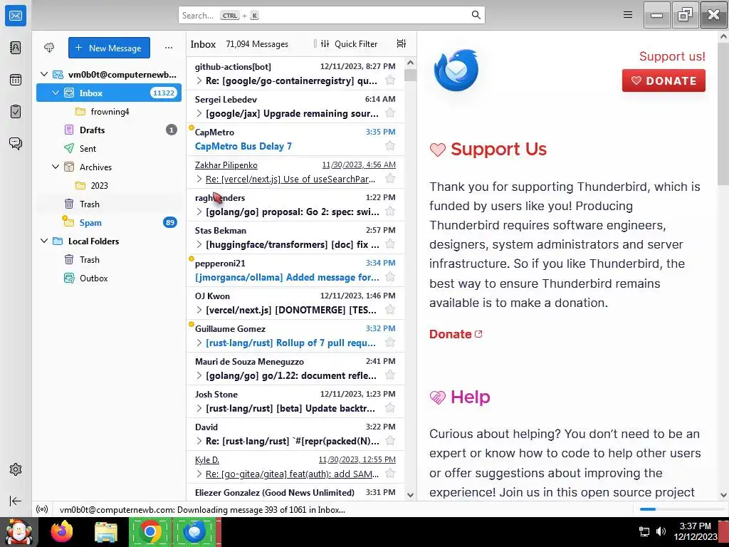Collapse the Inbox folder subtree
The width and height of the screenshot is (729, 547).
pos(56,93)
